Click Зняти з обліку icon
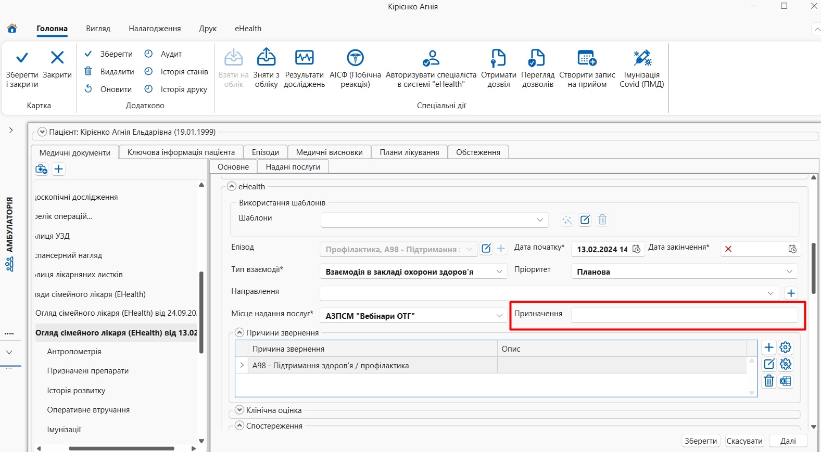The width and height of the screenshot is (821, 452). tap(267, 57)
